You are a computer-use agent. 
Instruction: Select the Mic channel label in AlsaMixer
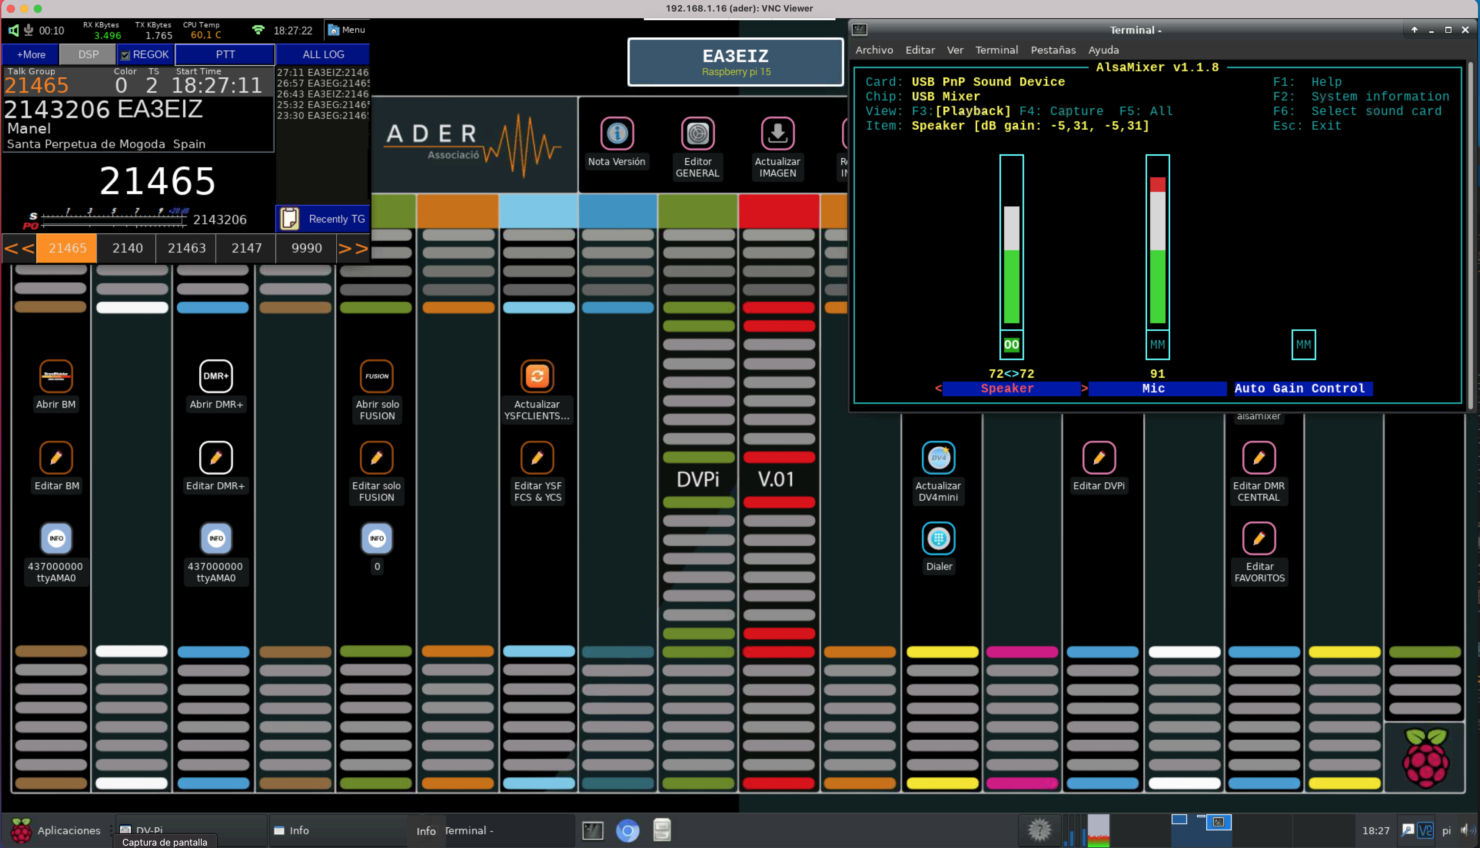click(x=1157, y=389)
